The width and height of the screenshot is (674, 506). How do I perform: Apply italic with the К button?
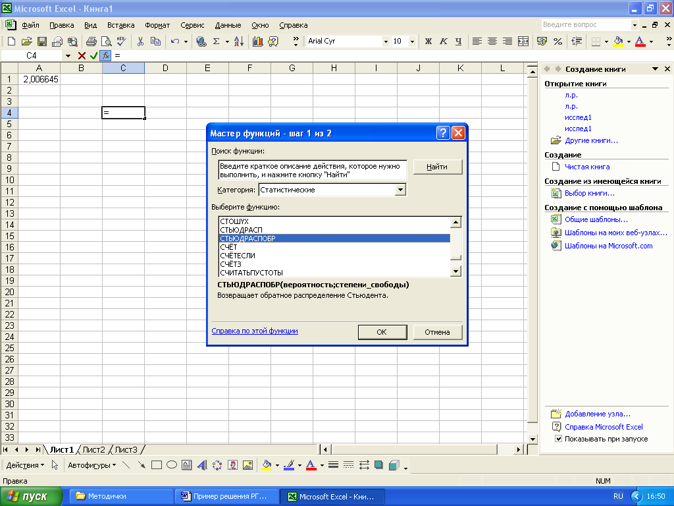coord(443,42)
